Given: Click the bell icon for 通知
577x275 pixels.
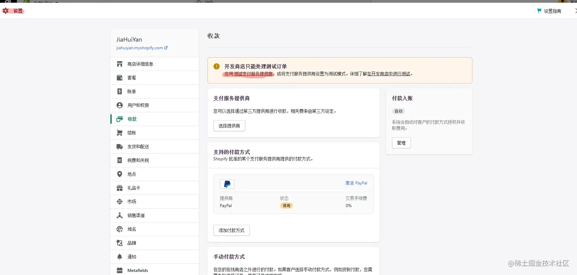Looking at the screenshot, I should tap(119, 257).
